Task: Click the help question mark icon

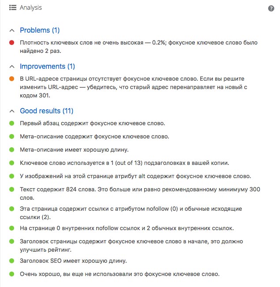Action: (x=271, y=8)
